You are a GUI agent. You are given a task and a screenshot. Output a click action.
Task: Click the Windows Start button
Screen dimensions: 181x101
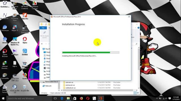3,98
